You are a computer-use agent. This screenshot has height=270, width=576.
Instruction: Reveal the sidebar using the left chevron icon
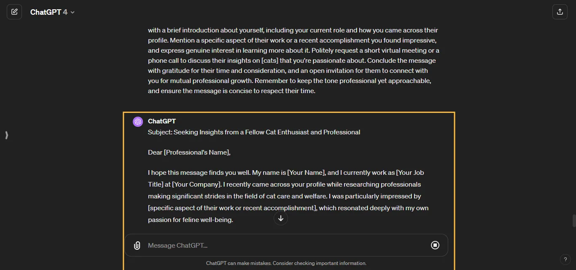6,135
